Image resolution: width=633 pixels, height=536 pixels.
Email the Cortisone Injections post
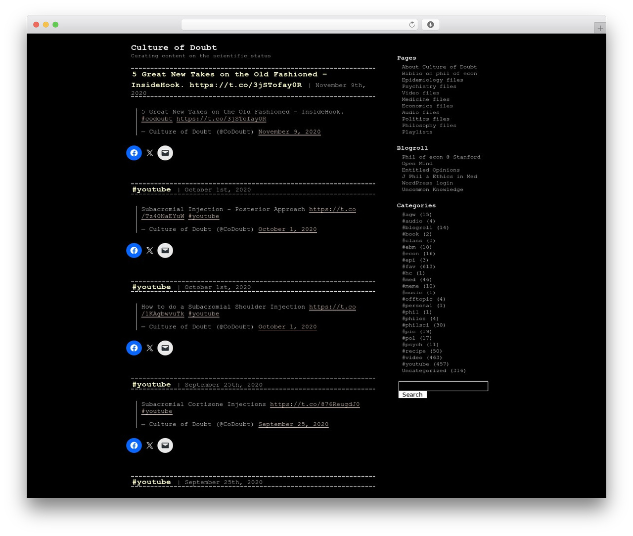coord(165,446)
